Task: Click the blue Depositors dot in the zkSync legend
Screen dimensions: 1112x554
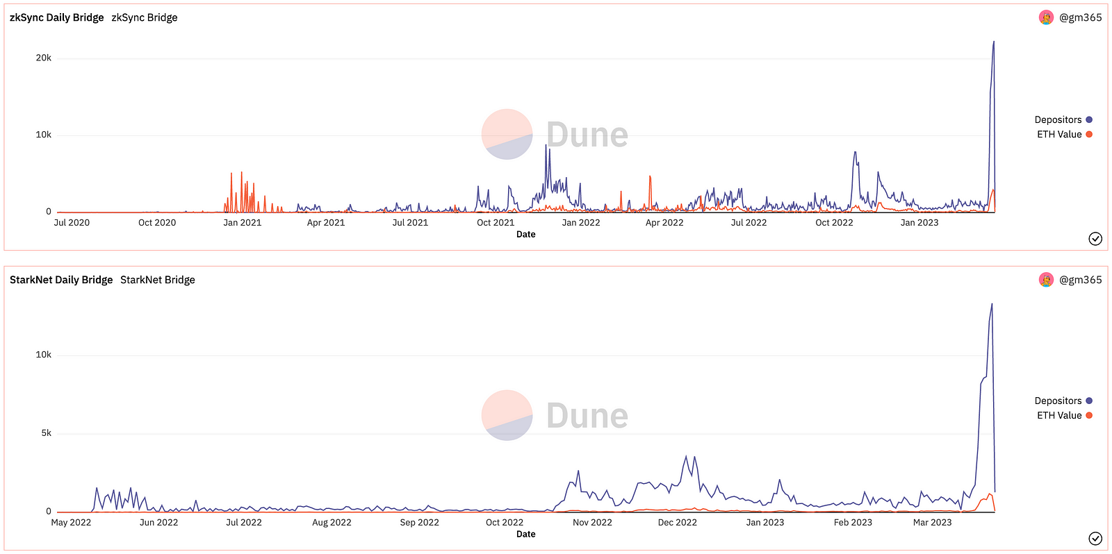Action: click(1089, 119)
